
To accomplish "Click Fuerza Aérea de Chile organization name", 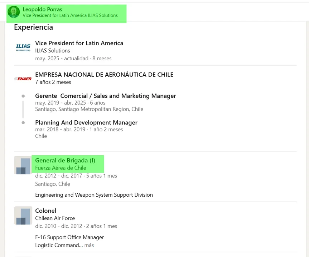I will (x=61, y=168).
